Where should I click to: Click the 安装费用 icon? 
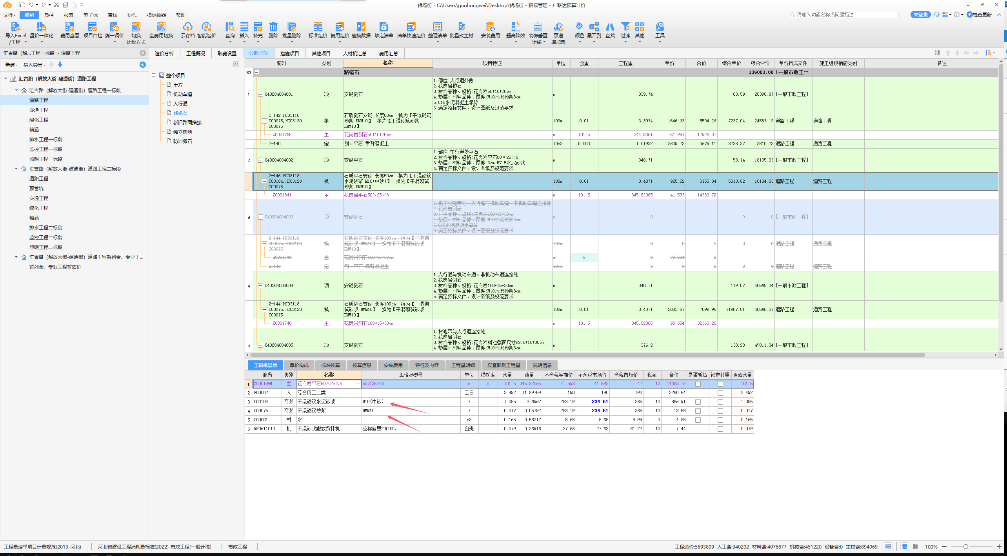point(490,27)
